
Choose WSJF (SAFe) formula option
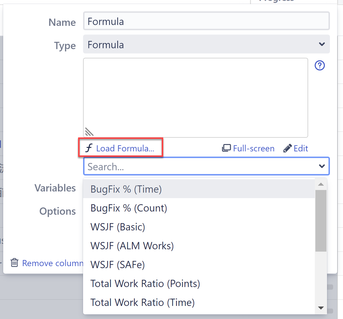pyautogui.click(x=117, y=265)
